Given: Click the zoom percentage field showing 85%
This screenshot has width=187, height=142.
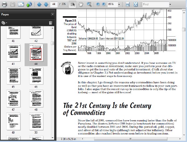Looking at the screenshot, I should pos(113,4).
